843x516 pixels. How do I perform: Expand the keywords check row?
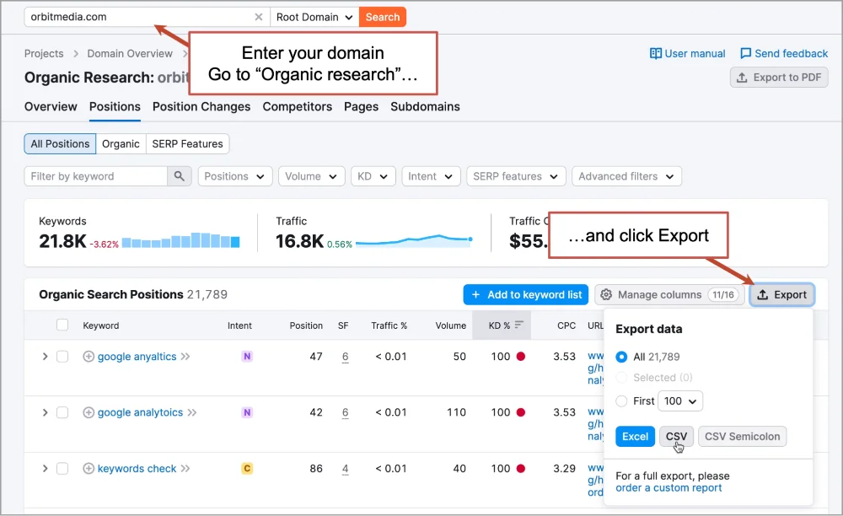[x=46, y=468]
